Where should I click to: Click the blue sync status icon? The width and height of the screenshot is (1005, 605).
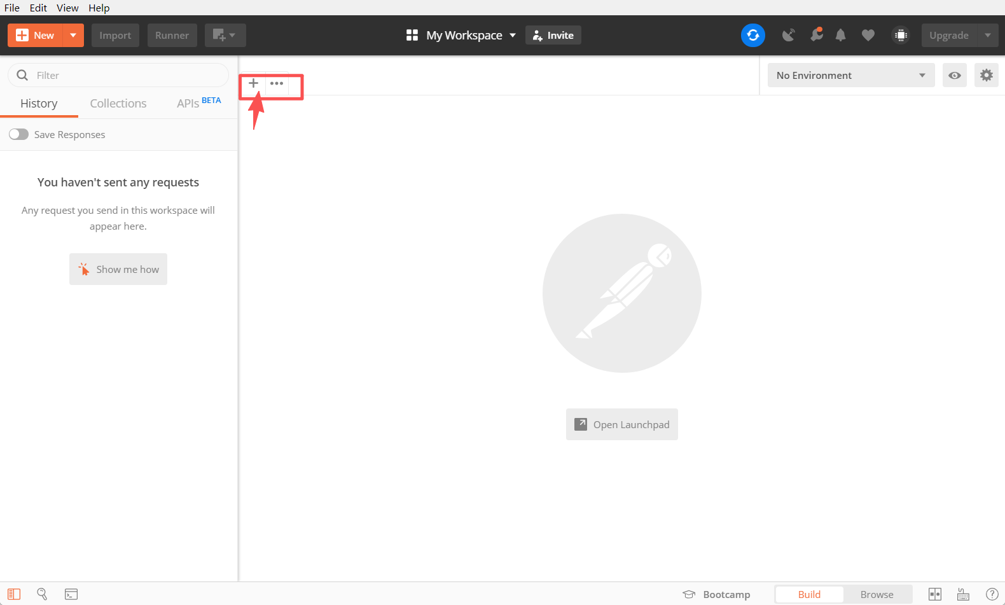tap(753, 35)
